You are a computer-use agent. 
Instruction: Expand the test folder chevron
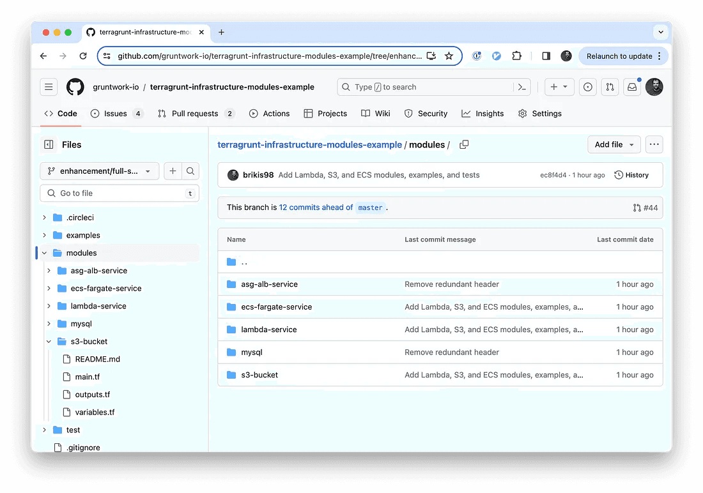(x=44, y=430)
